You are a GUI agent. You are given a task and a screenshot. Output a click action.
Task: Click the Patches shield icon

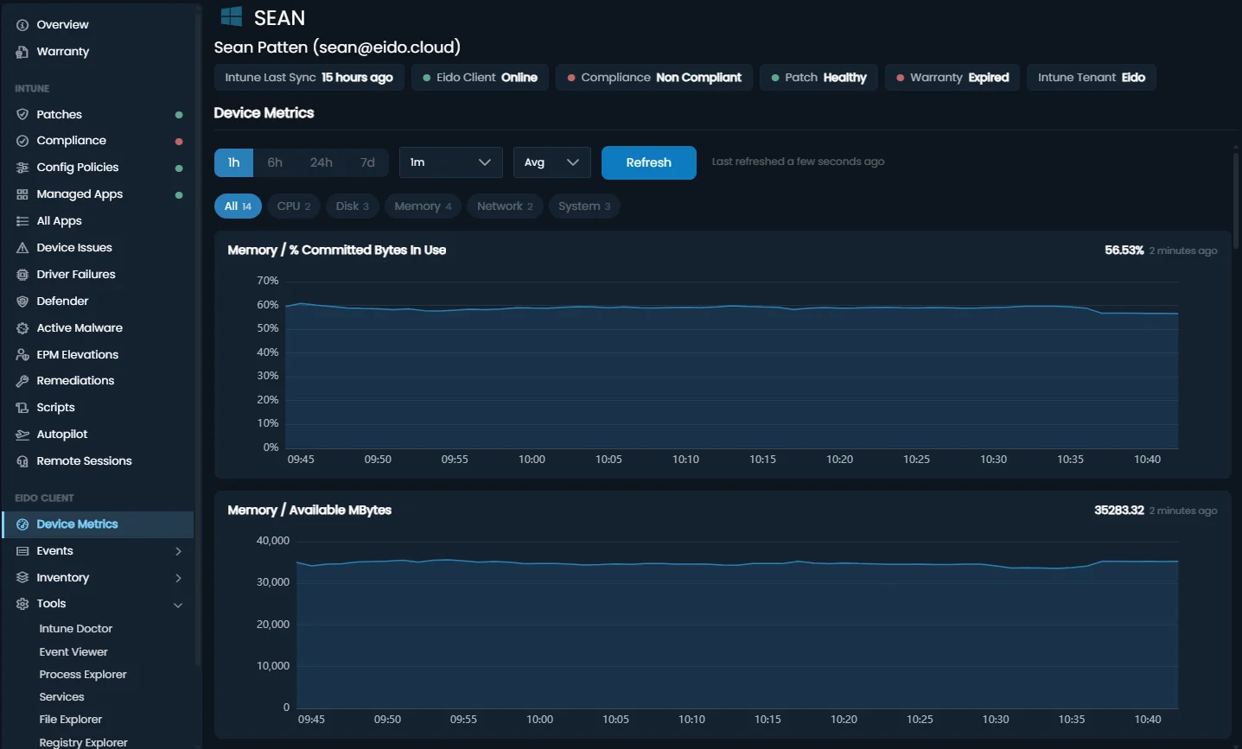coord(22,114)
